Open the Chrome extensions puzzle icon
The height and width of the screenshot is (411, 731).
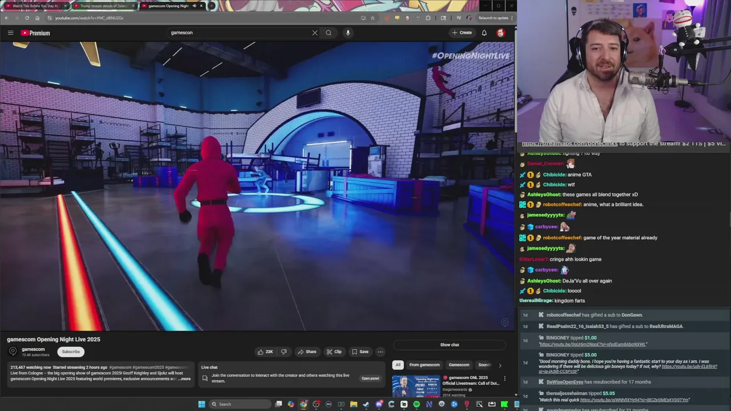pos(428,18)
